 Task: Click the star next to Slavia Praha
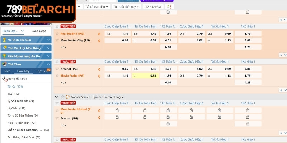tap(57, 76)
